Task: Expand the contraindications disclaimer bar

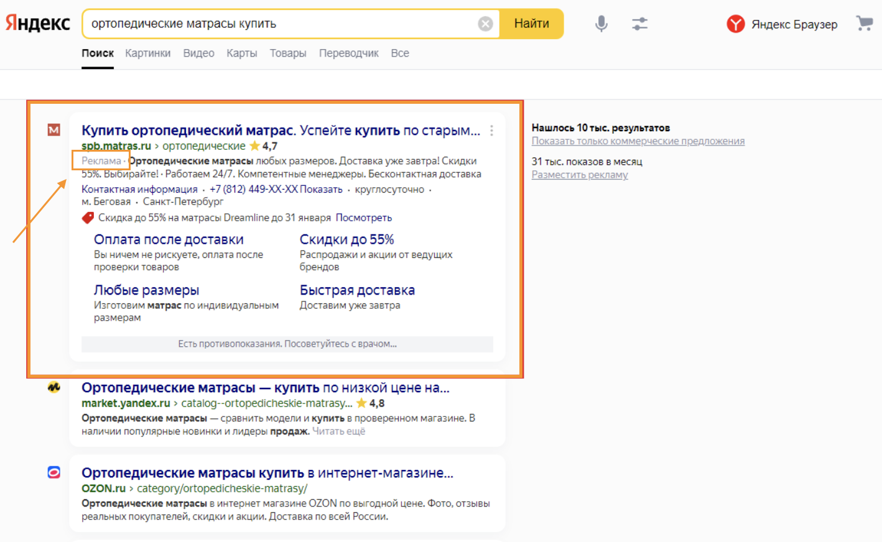Action: tap(287, 344)
